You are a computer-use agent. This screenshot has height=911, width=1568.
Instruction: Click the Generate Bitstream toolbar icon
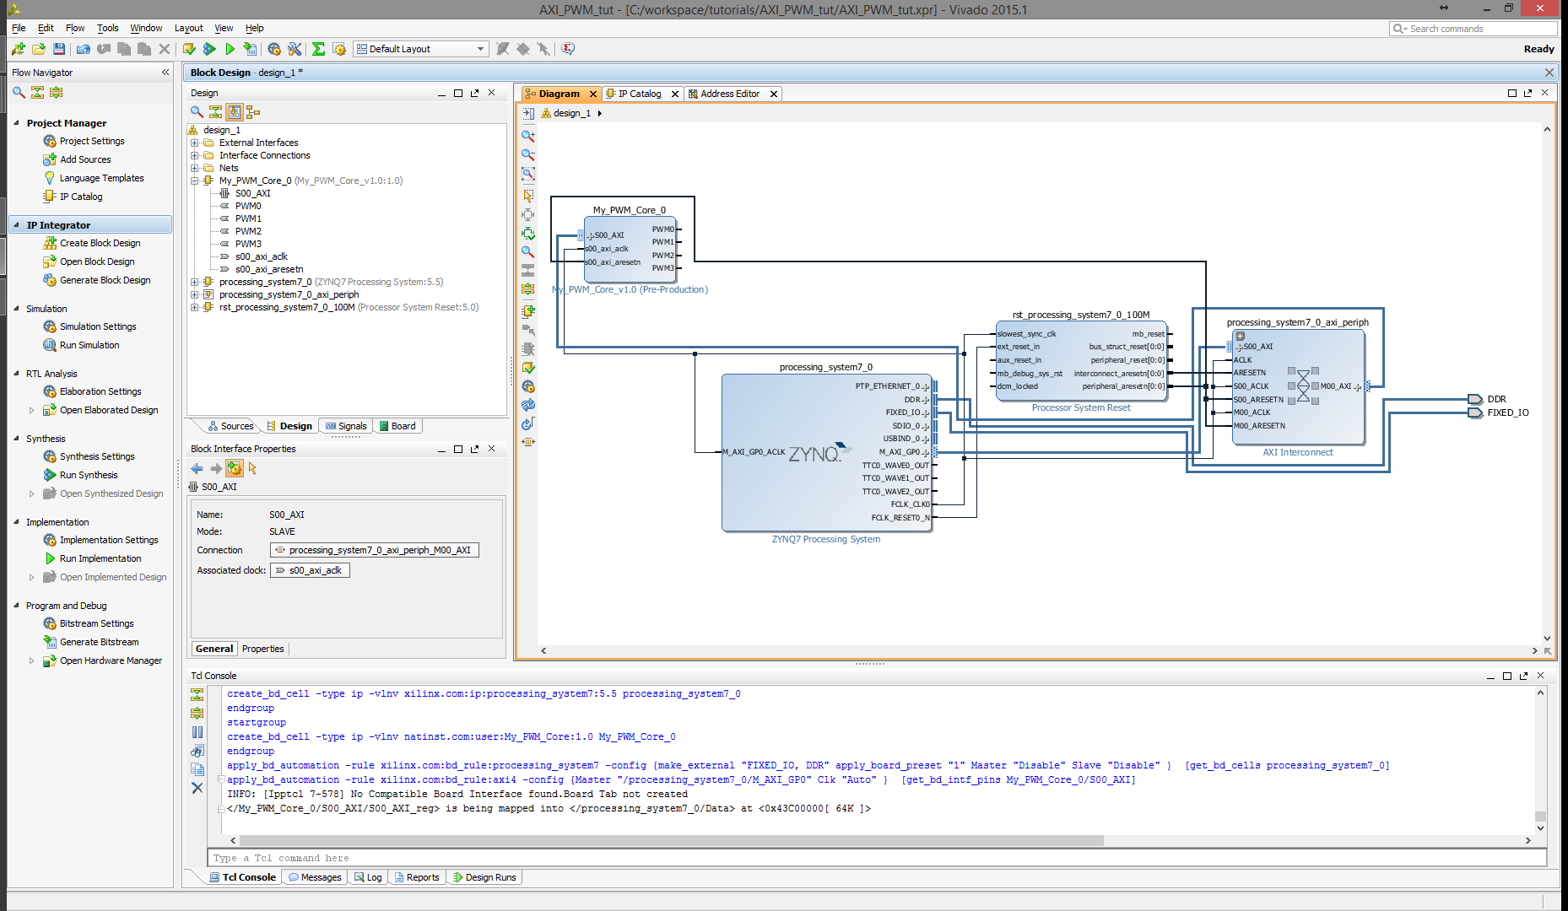[250, 49]
